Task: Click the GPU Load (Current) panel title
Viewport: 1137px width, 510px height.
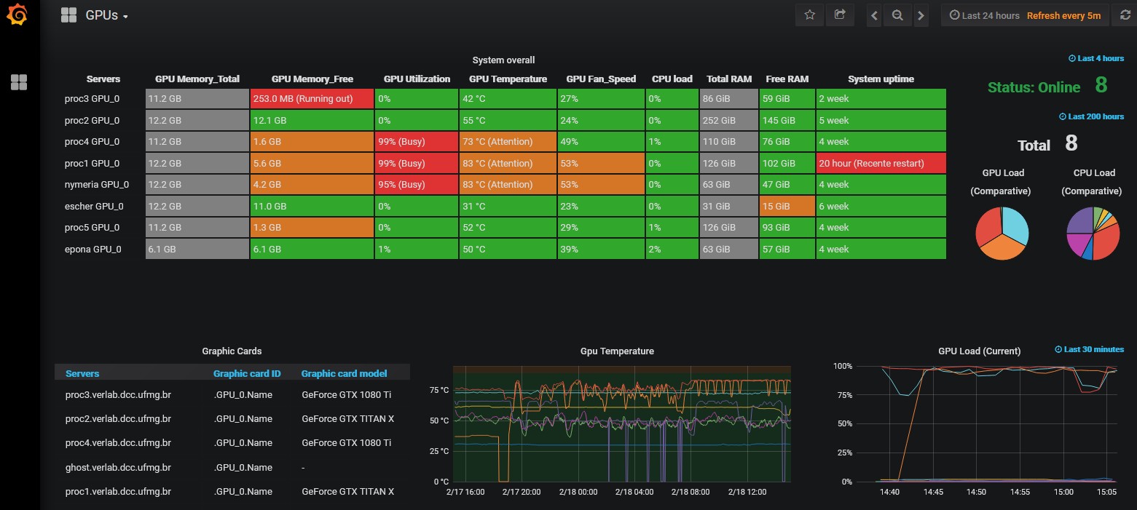Action: point(979,351)
